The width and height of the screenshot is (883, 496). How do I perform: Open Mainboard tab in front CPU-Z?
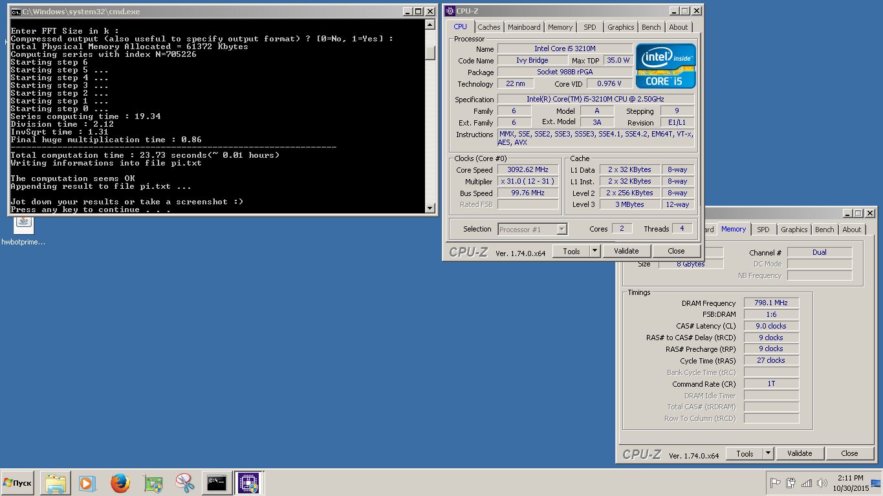[x=524, y=27]
